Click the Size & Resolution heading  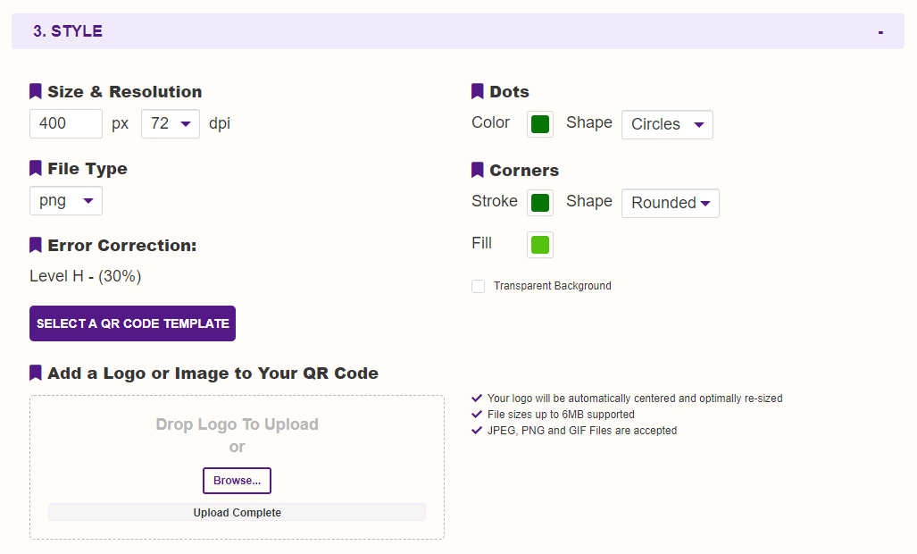coord(125,92)
